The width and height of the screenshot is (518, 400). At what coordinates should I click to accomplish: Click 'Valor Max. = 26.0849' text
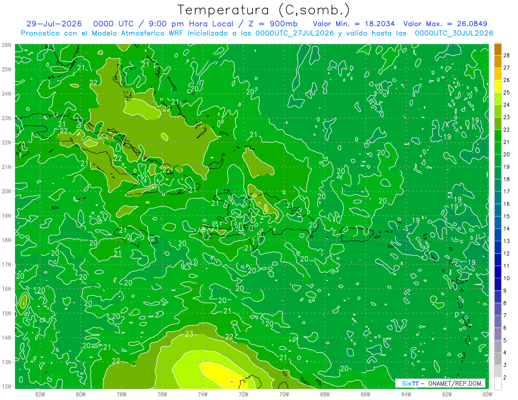click(x=445, y=24)
